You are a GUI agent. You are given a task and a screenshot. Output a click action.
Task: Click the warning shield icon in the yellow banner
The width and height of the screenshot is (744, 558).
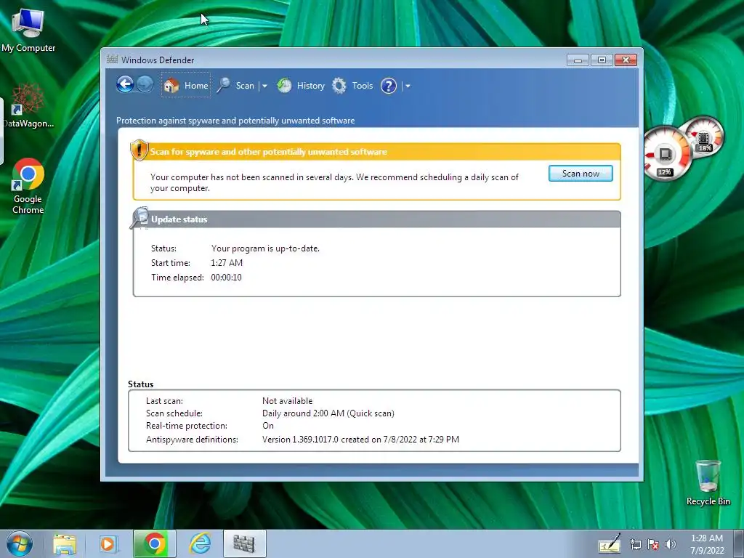coord(139,150)
